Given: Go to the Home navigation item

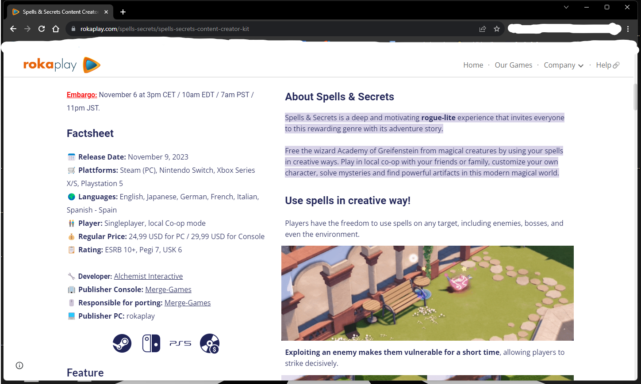Looking at the screenshot, I should (x=473, y=65).
